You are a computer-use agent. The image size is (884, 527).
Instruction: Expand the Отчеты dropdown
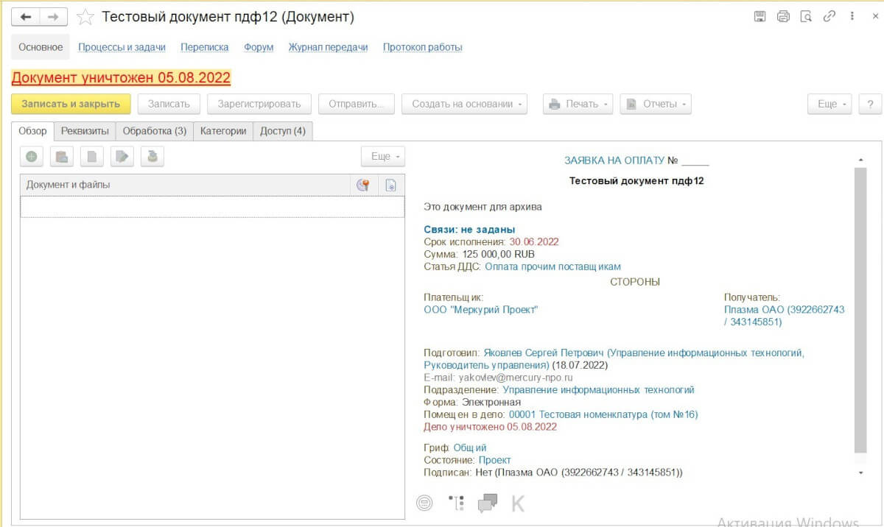656,104
